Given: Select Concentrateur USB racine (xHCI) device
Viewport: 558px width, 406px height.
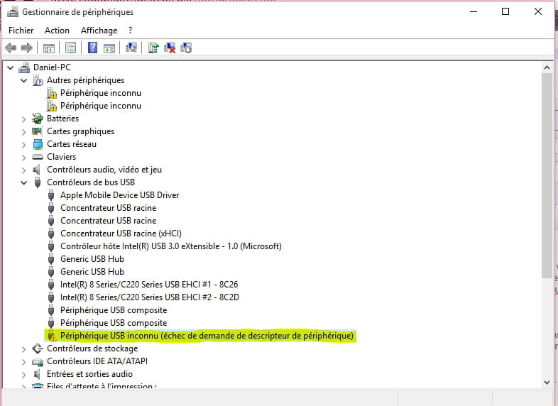Looking at the screenshot, I should [x=118, y=234].
